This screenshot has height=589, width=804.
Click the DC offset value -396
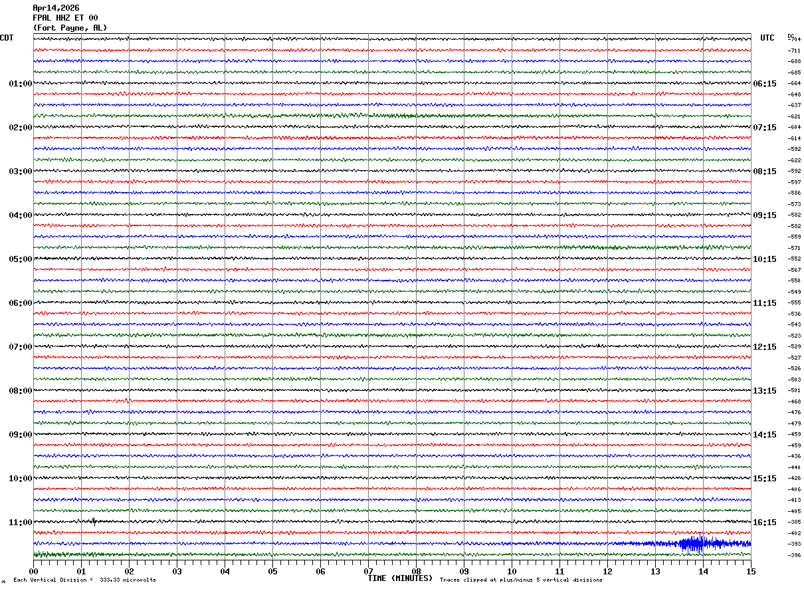coord(794,555)
